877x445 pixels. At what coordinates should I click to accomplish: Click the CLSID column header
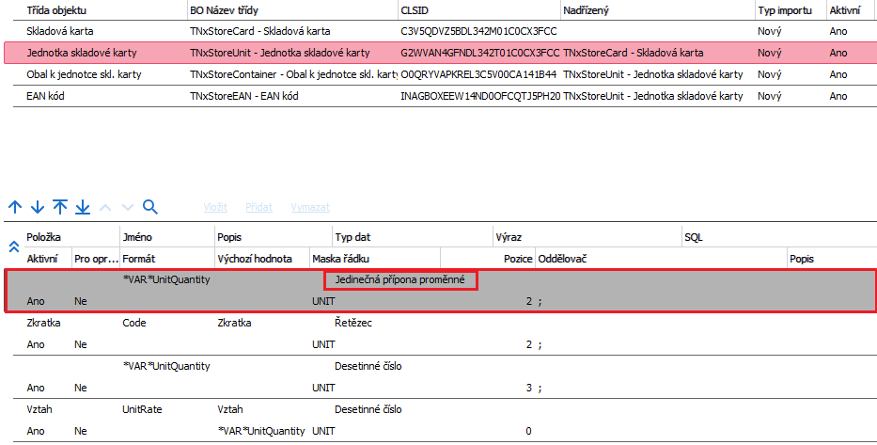click(415, 9)
